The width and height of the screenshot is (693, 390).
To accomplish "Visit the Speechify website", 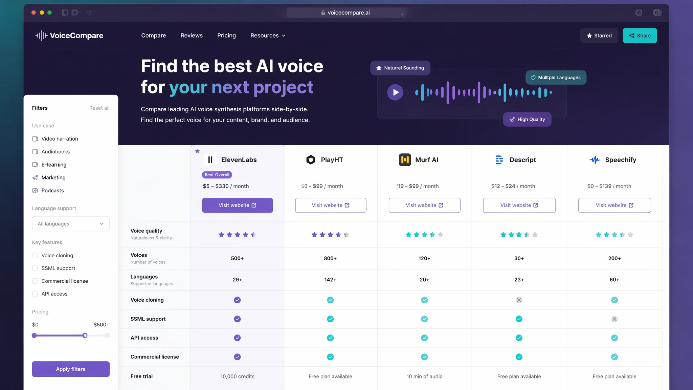I will 614,205.
